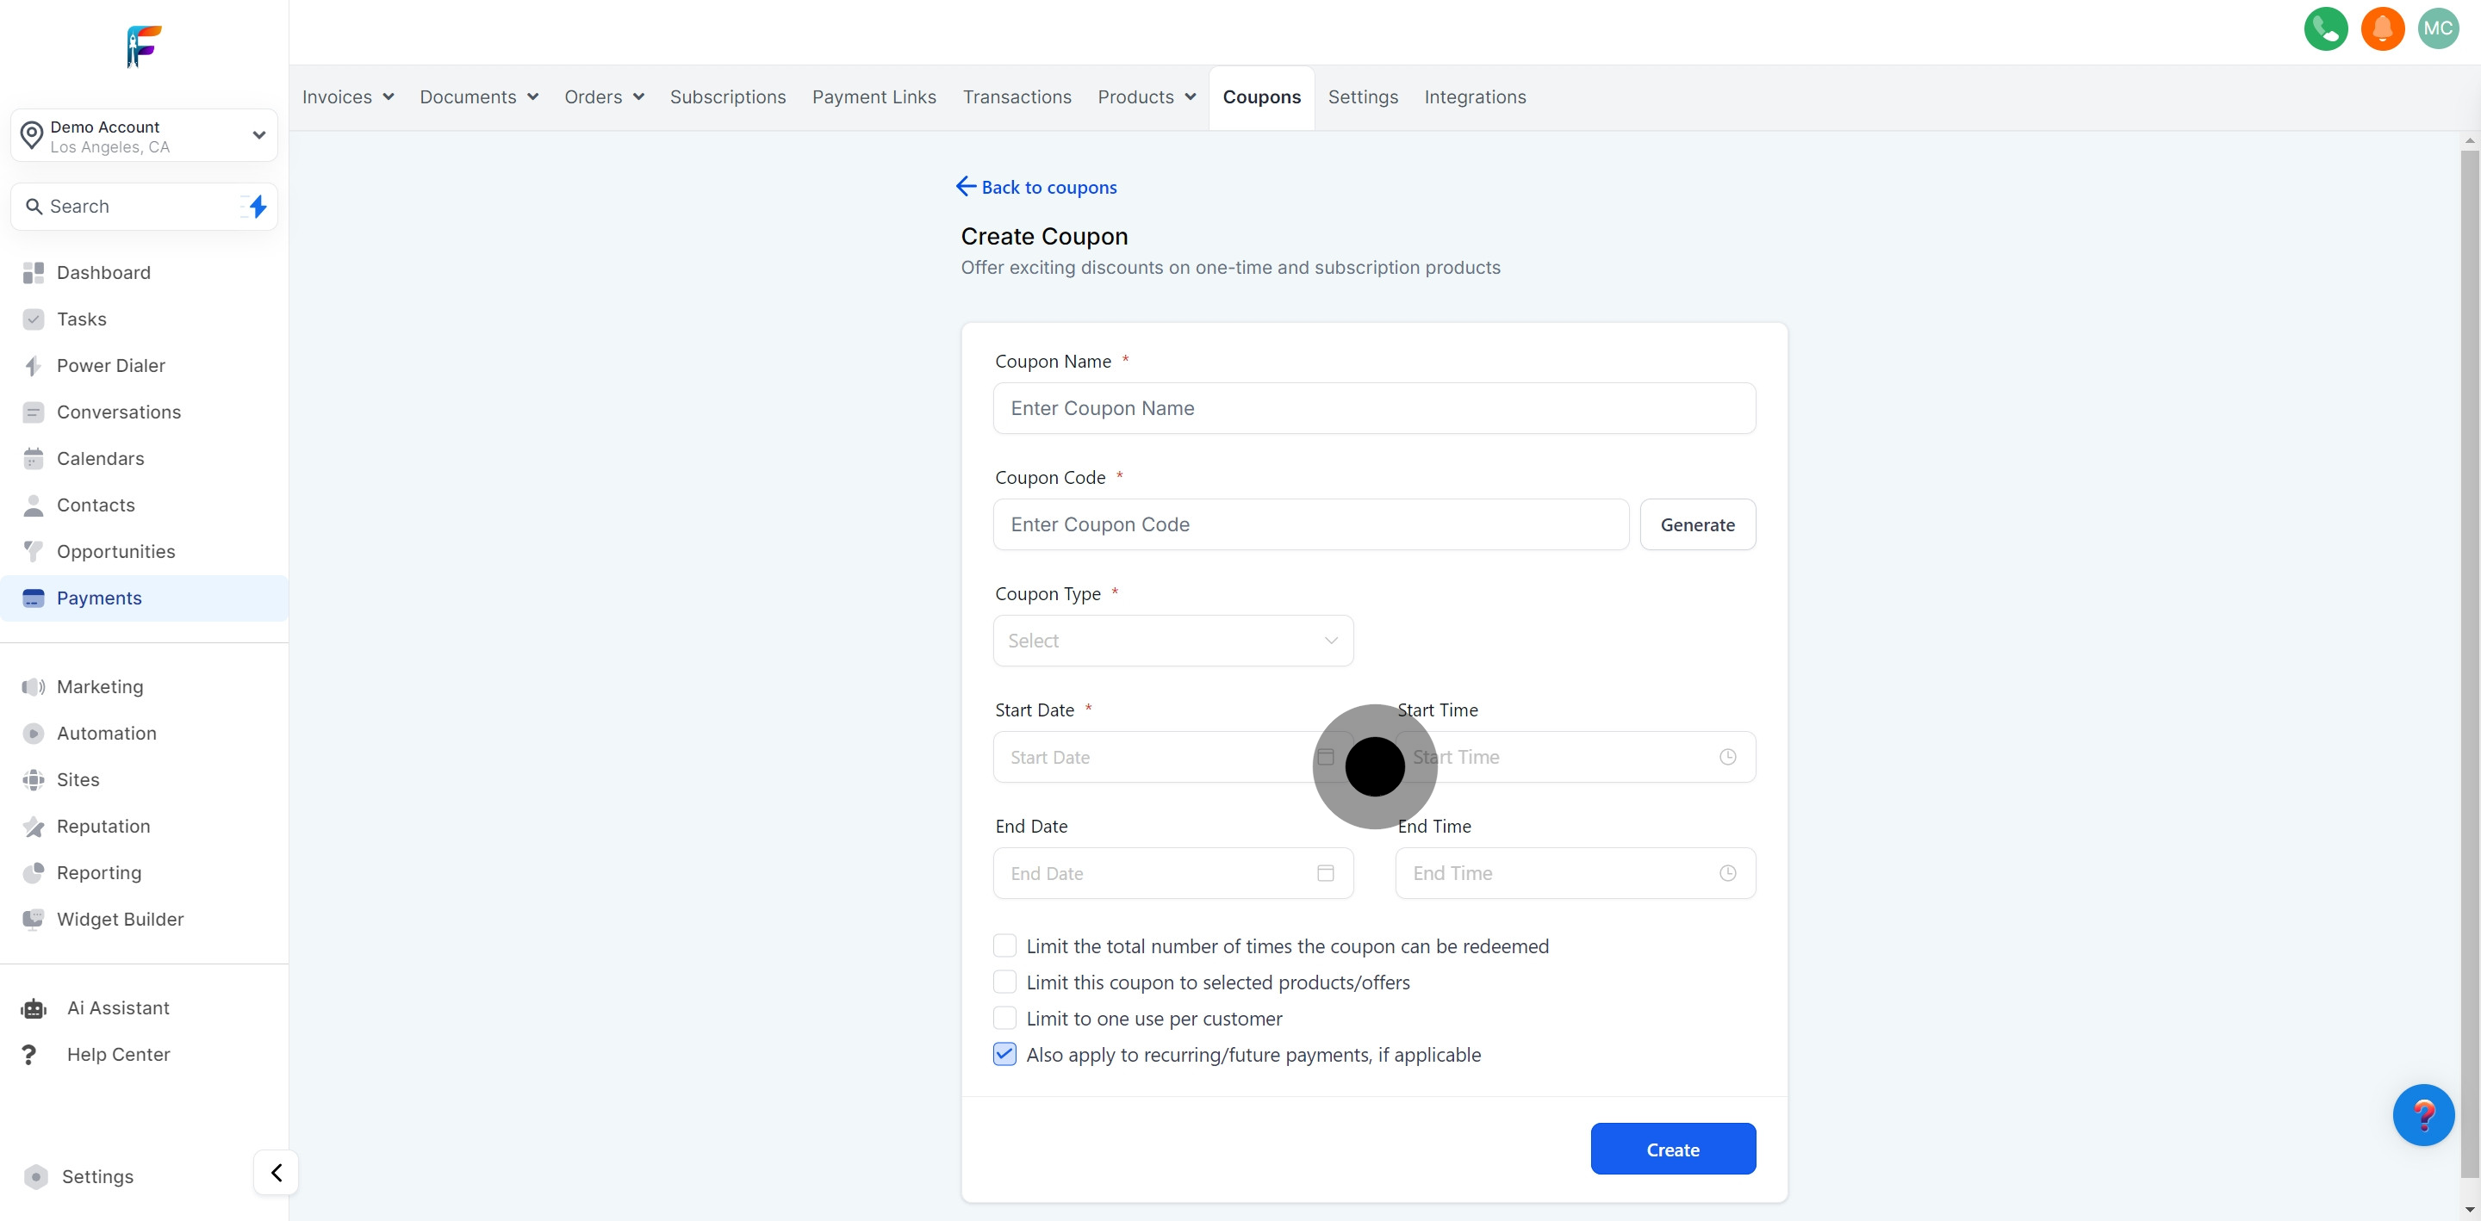Select the Widget Builder
This screenshot has height=1221, width=2481.
pos(120,919)
